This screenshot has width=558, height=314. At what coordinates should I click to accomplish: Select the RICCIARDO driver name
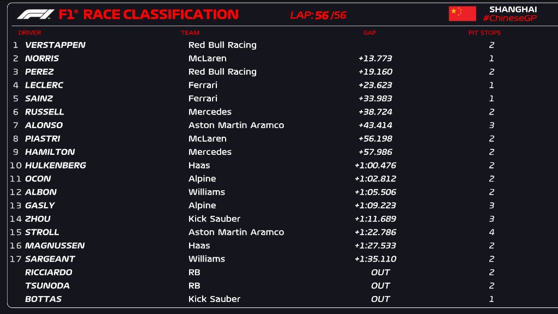click(48, 273)
